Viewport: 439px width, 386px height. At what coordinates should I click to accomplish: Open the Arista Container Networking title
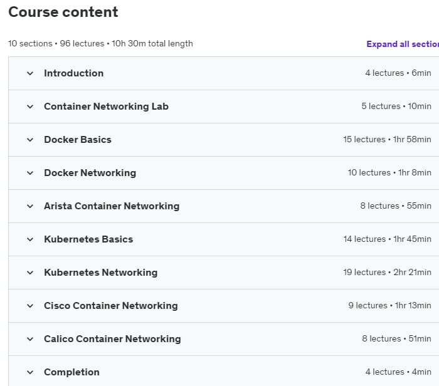click(112, 206)
